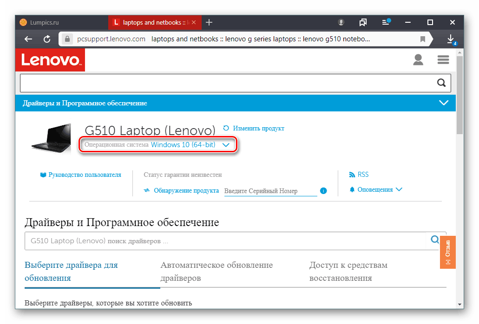Click the RSS feed icon

coord(352,175)
